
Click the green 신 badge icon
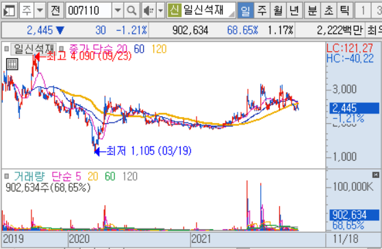(174, 10)
